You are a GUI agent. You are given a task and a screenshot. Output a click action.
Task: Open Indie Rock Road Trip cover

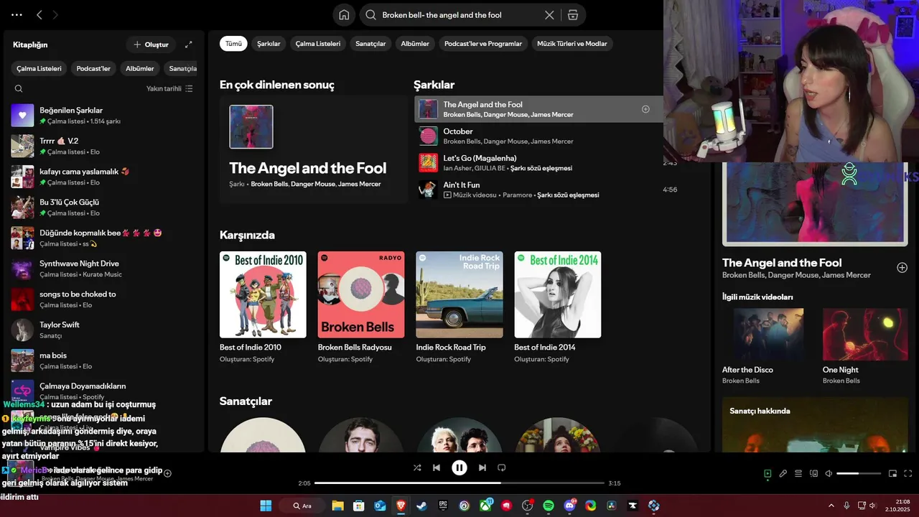459,294
